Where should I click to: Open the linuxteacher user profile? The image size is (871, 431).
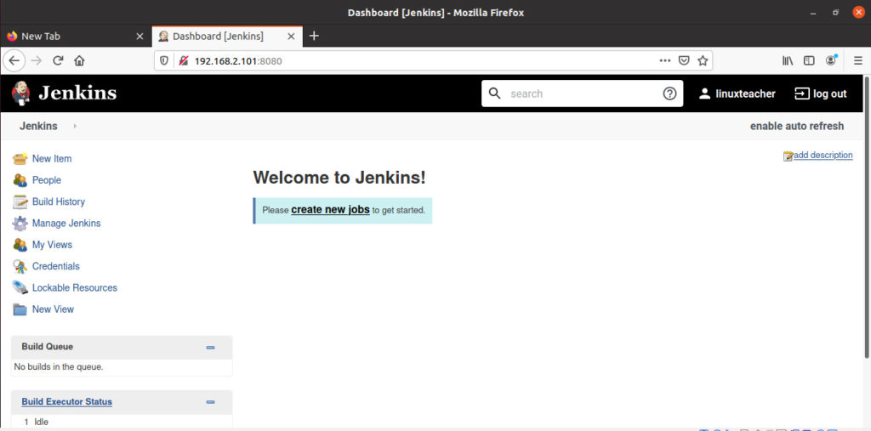[737, 94]
